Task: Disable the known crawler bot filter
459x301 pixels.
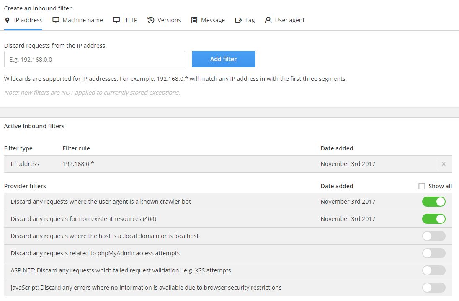Action: (x=433, y=202)
